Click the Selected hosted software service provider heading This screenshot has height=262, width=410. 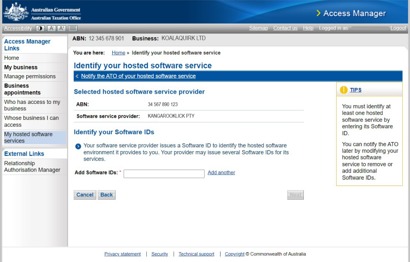coord(139,92)
